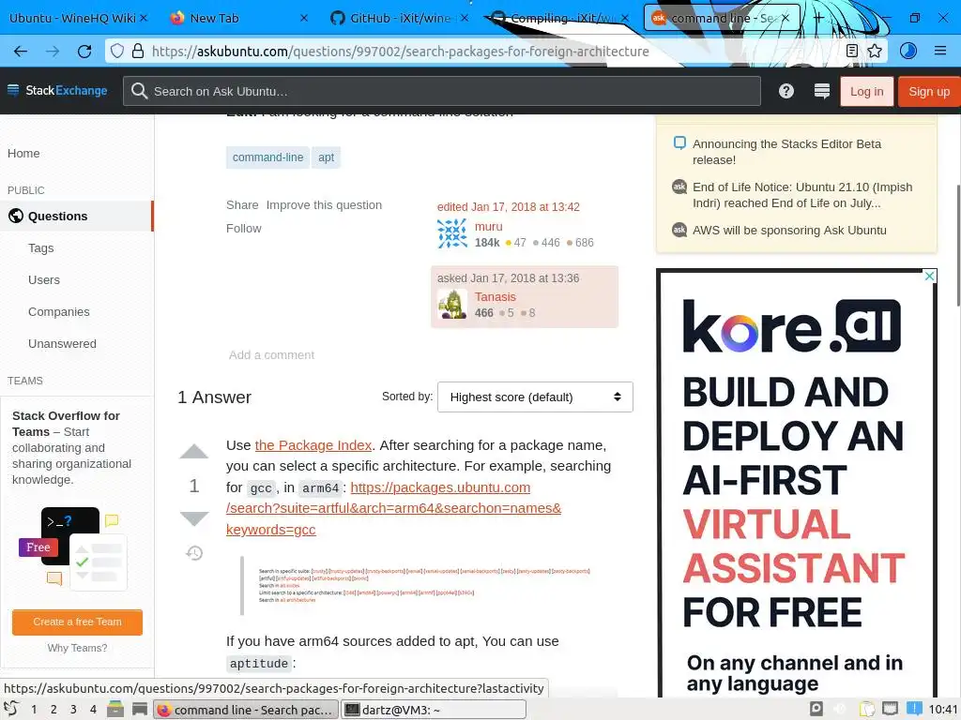Open the file manager icon in taskbar
Screen dimensions: 961x720
click(115, 709)
